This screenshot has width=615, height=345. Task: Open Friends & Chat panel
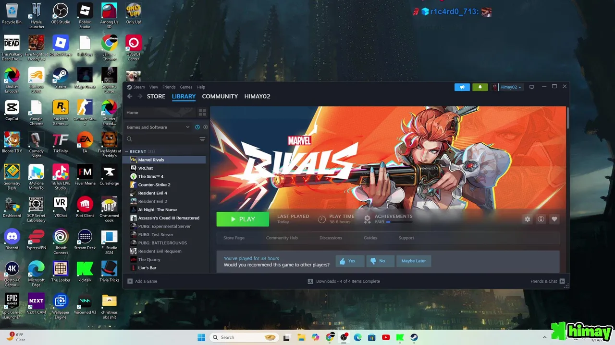(547, 281)
